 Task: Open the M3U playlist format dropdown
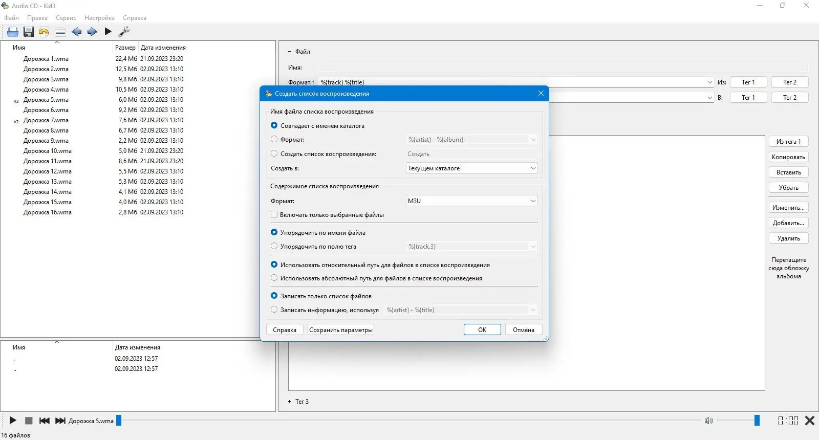(471, 201)
